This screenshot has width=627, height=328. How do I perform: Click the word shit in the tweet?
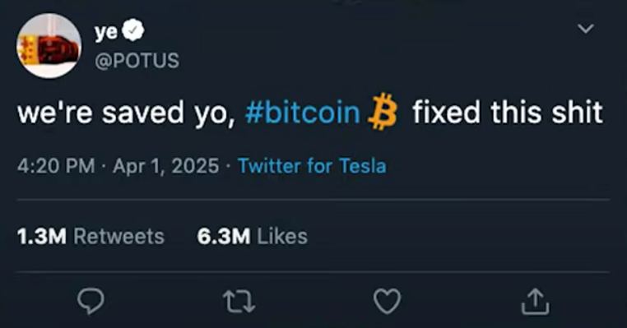pyautogui.click(x=577, y=113)
